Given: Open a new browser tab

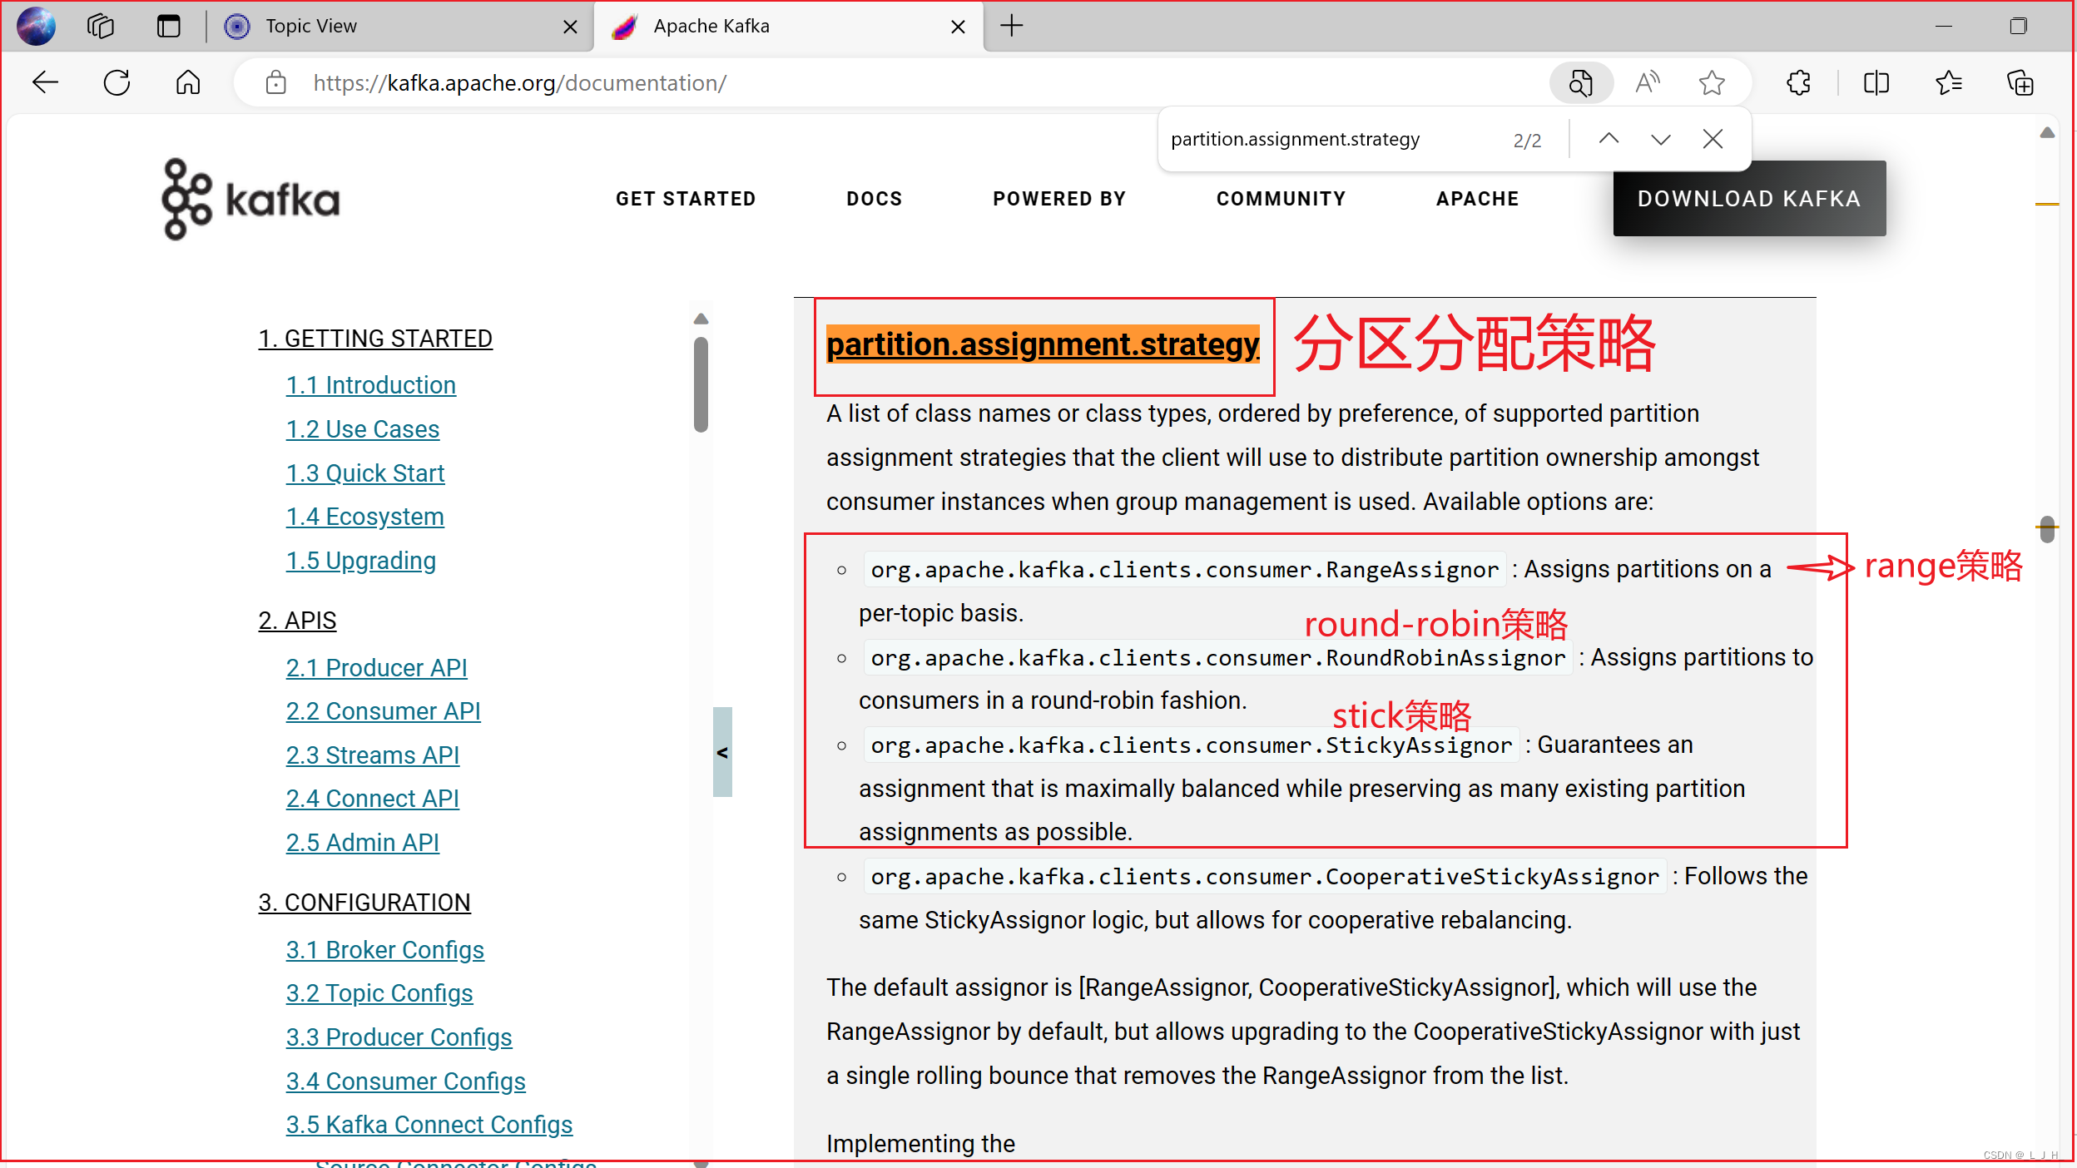Looking at the screenshot, I should pos(1011,26).
